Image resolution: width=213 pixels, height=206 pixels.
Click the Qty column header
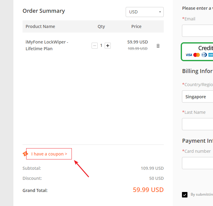coord(101,27)
